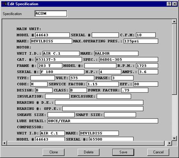Image resolution: width=179 pixels, height=158 pixels.
Task: Click the H.P. field with 4
Action: [x=110, y=72]
